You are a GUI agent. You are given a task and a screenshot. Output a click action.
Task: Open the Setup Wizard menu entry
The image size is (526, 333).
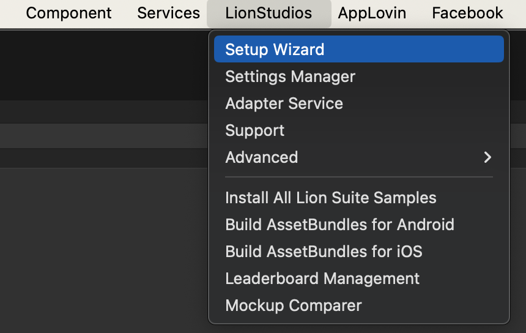point(358,49)
